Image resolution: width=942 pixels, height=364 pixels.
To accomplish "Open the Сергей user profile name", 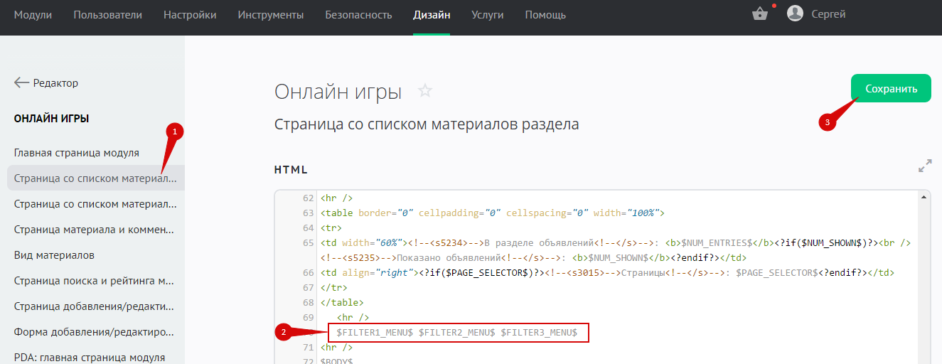I will (828, 14).
